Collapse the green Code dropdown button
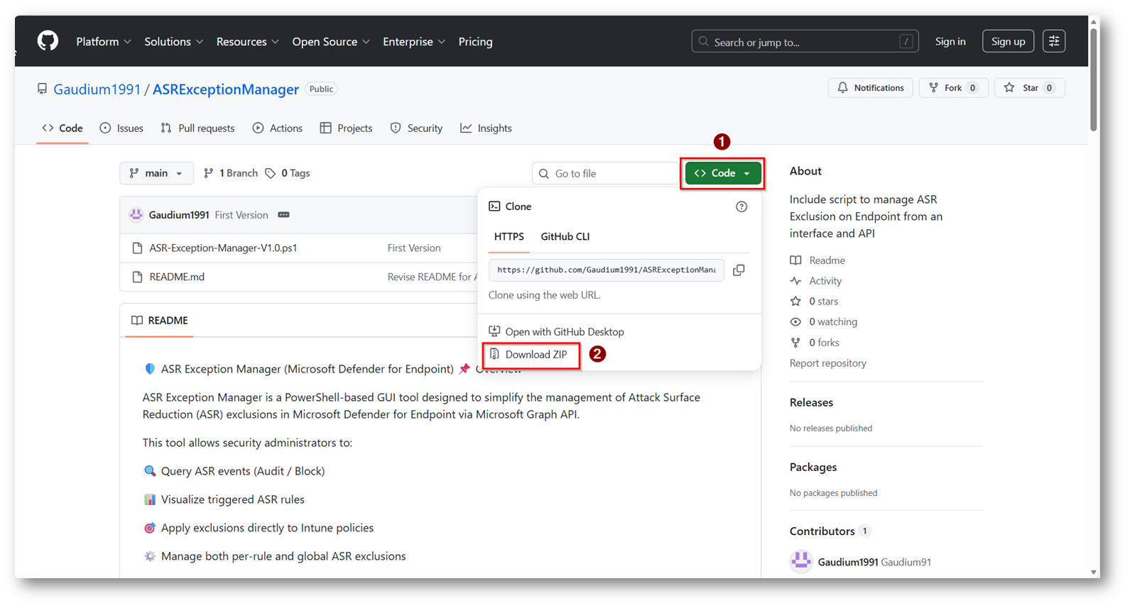 [722, 173]
